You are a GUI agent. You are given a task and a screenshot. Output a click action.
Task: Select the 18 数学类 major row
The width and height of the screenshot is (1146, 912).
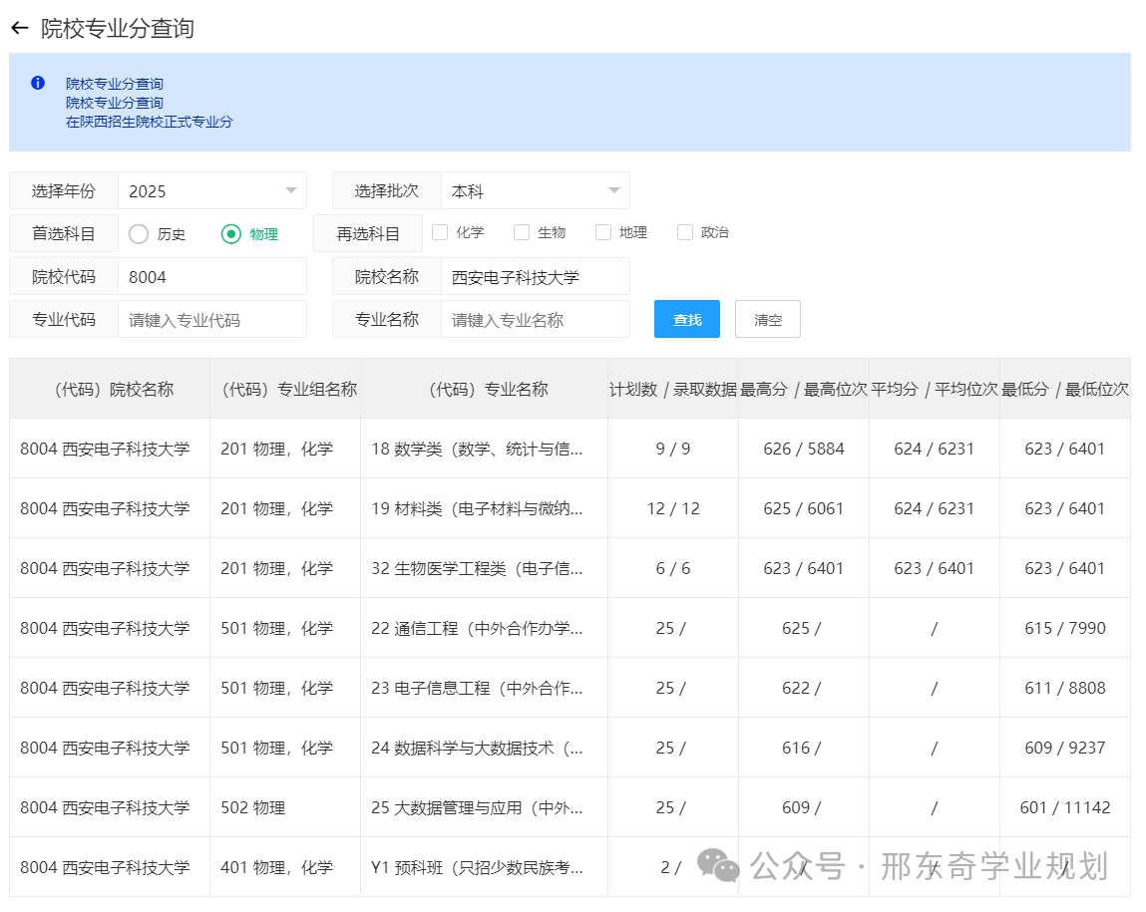click(x=477, y=449)
